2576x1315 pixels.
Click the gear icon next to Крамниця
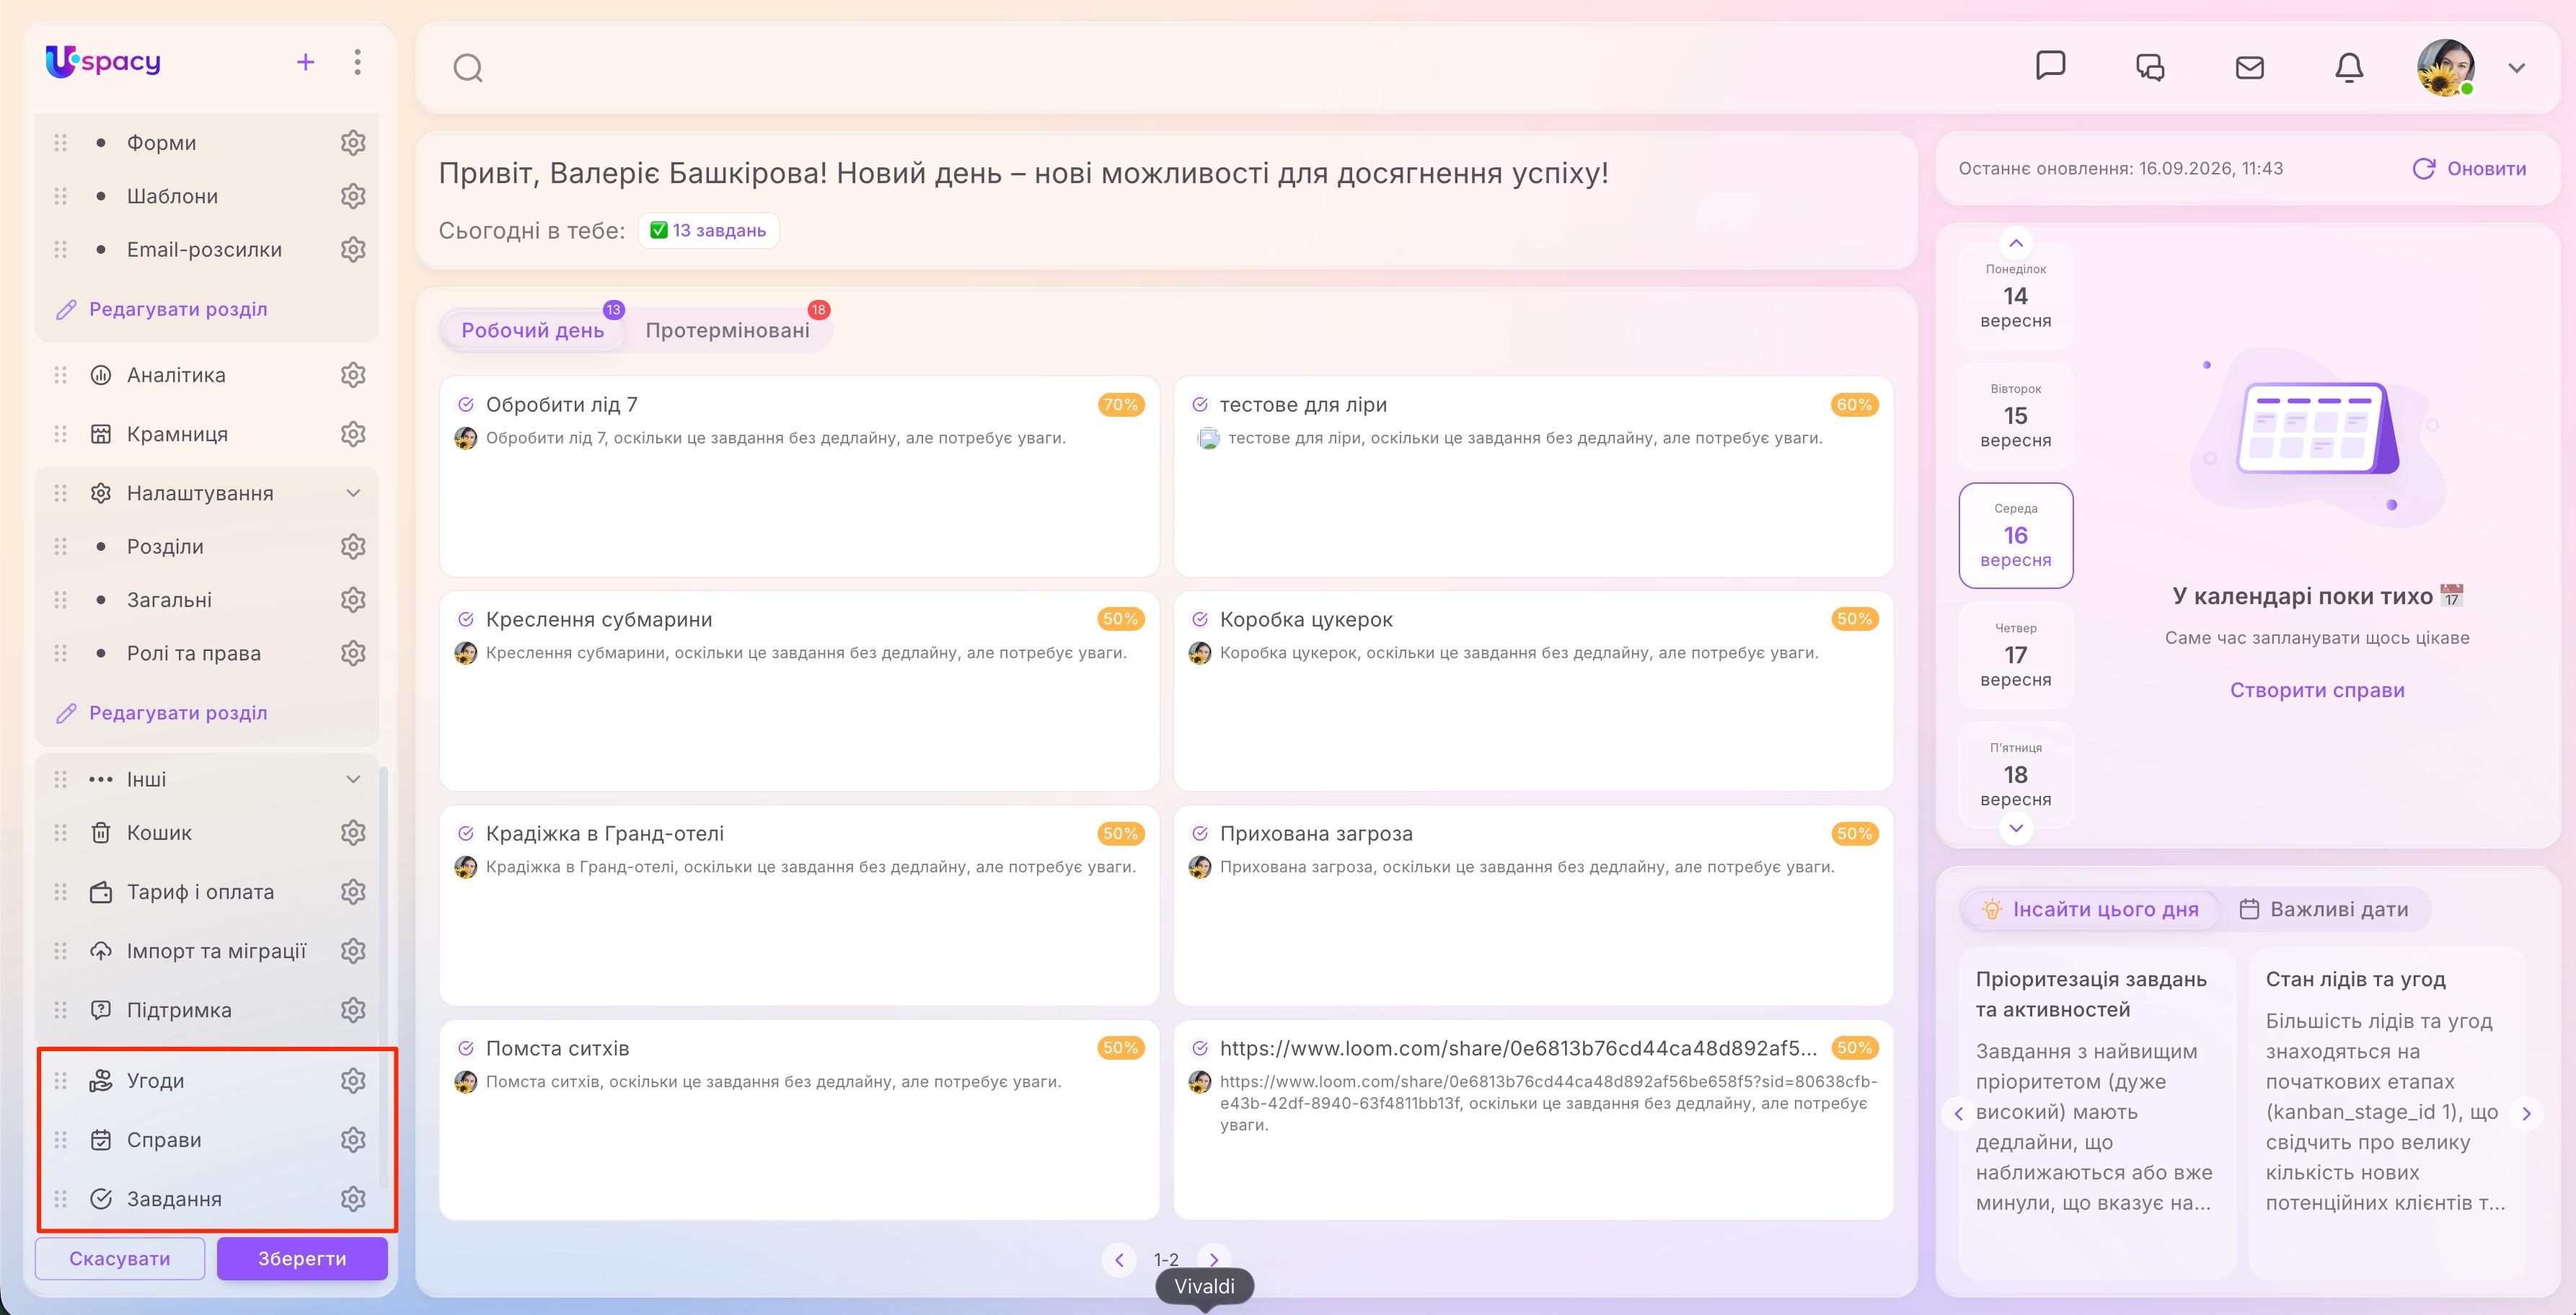pos(353,434)
